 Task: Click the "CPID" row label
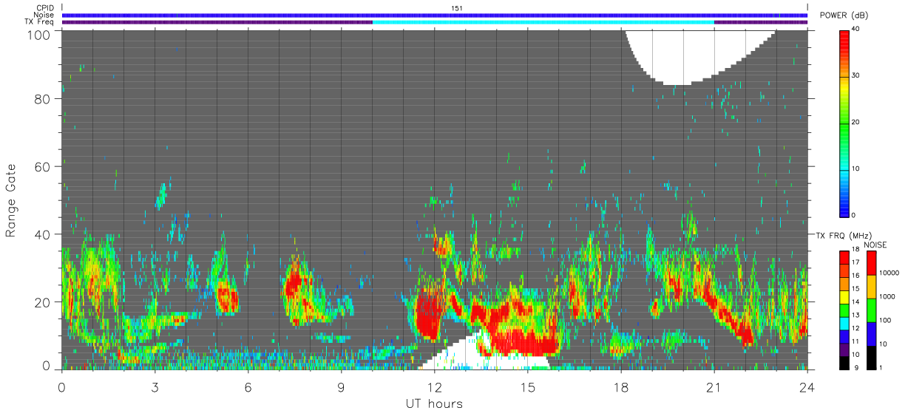point(47,7)
